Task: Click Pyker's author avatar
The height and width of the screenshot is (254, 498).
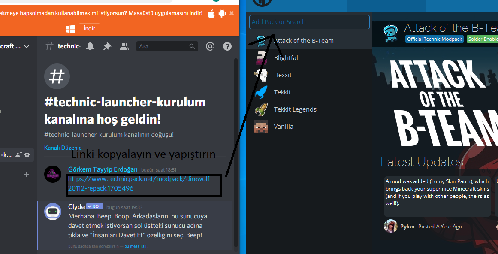Action: (x=390, y=226)
